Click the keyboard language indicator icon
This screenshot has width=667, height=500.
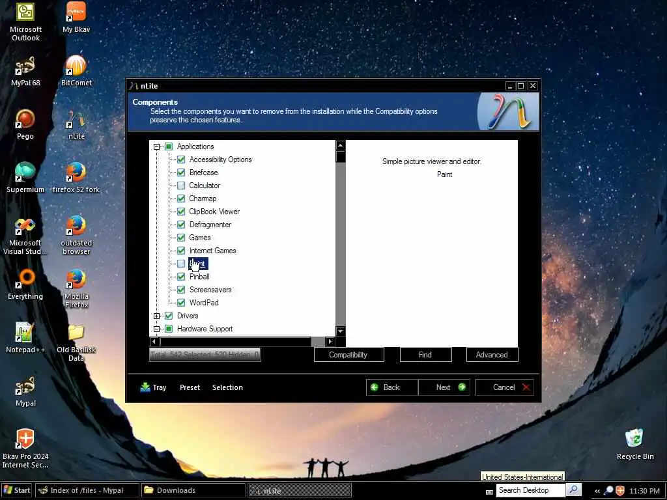pos(489,492)
